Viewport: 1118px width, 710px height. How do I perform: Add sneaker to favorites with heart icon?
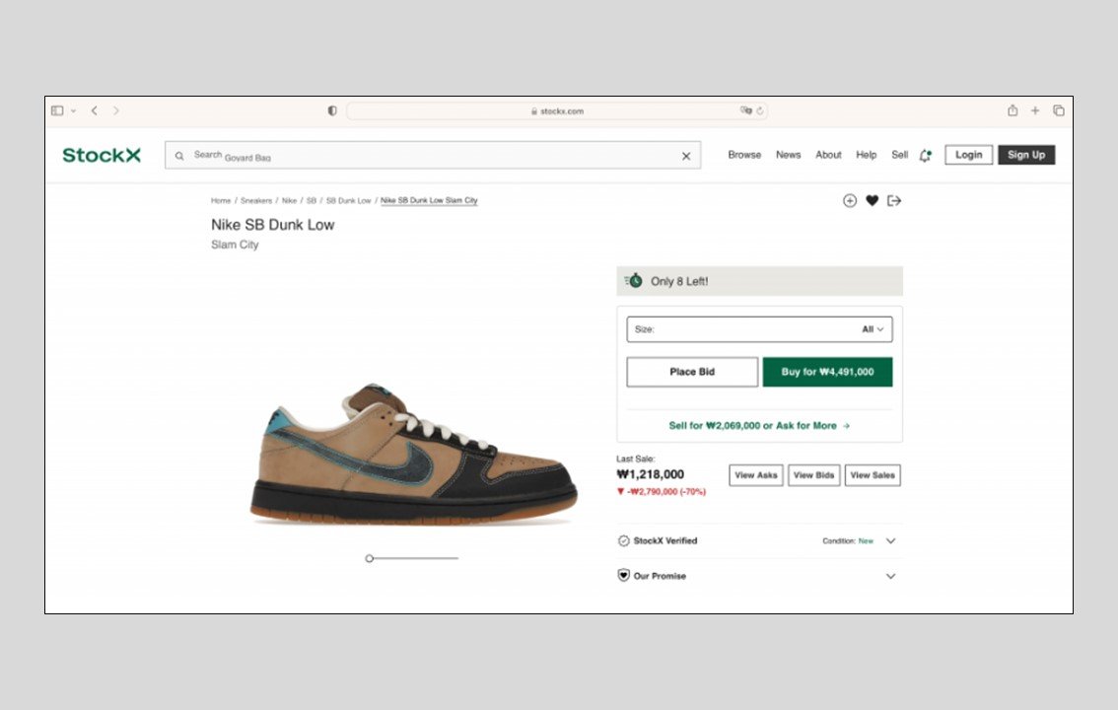872,201
